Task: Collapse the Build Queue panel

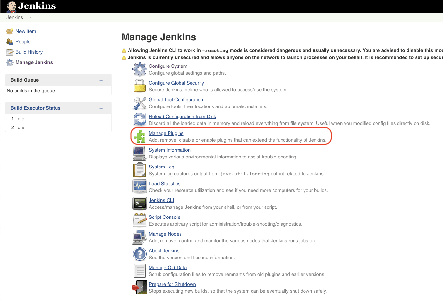Action: [101, 80]
